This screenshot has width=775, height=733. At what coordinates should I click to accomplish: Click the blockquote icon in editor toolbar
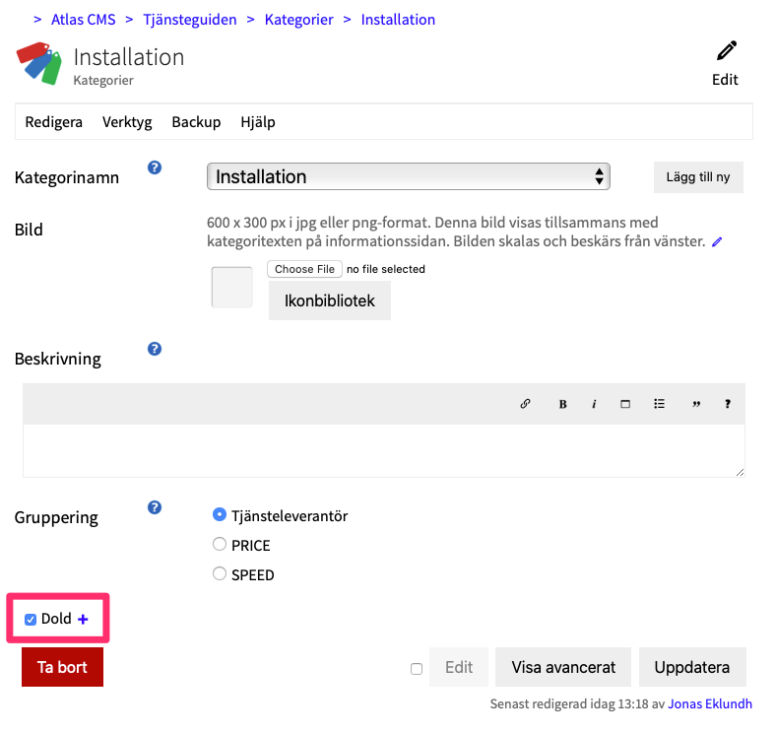696,404
